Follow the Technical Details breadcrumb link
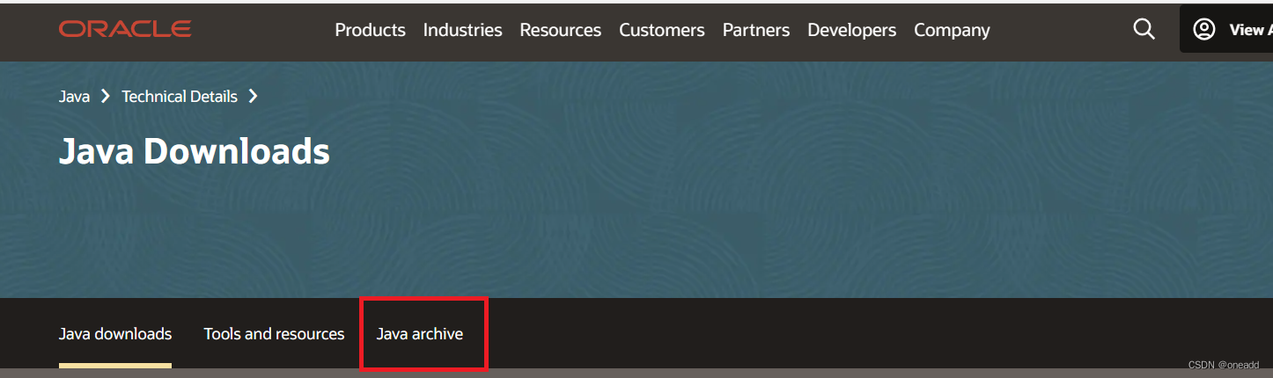1273x378 pixels. (180, 97)
